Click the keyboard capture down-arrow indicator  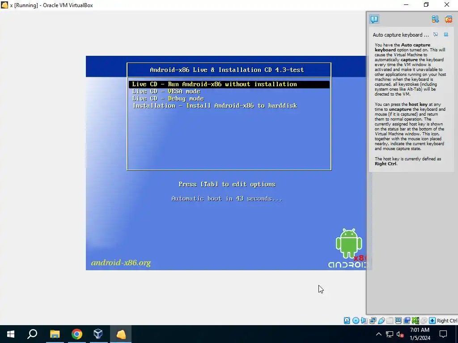tap(433, 321)
